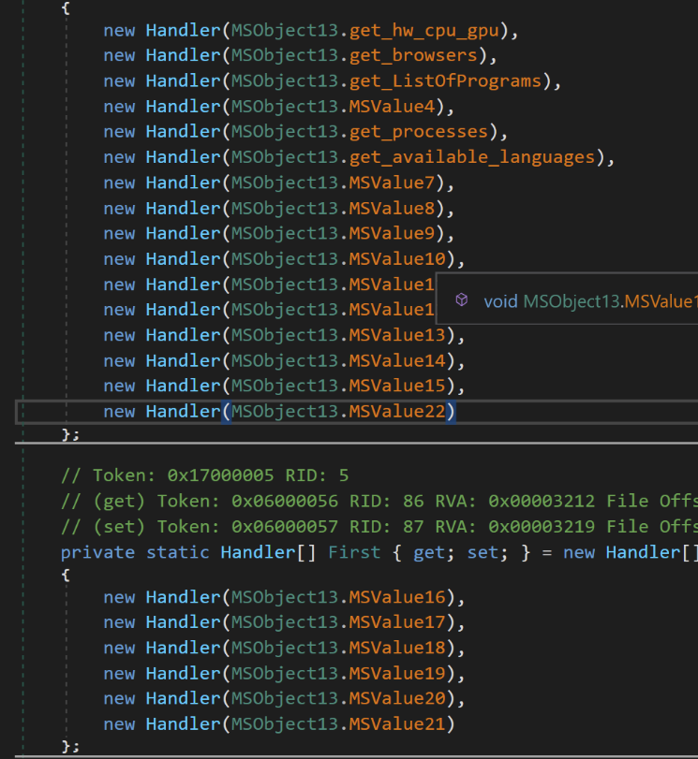This screenshot has width=698, height=759.
Task: Select get_ListOfPrograms method reference
Action: (445, 80)
